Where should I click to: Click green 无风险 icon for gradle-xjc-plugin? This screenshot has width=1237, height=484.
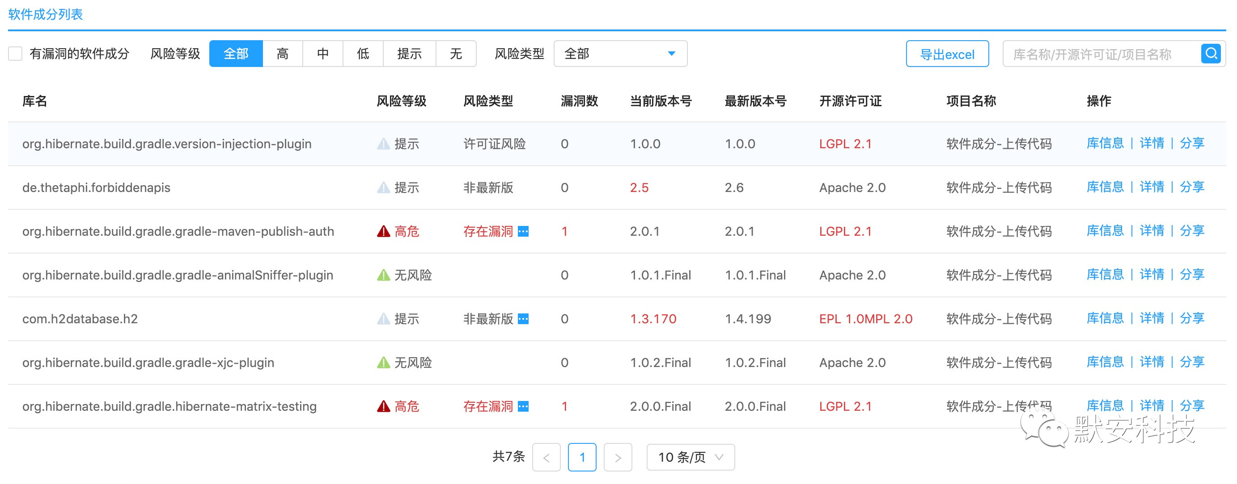[x=383, y=363]
